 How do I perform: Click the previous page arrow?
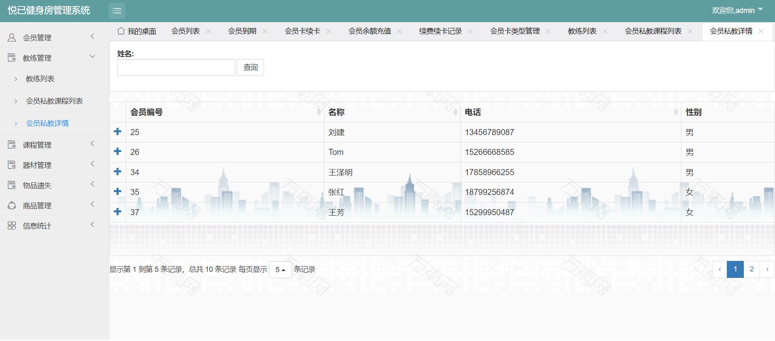[720, 269]
